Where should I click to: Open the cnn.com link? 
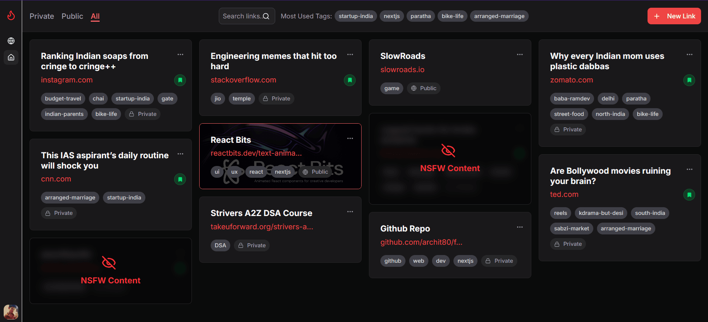[x=56, y=179]
